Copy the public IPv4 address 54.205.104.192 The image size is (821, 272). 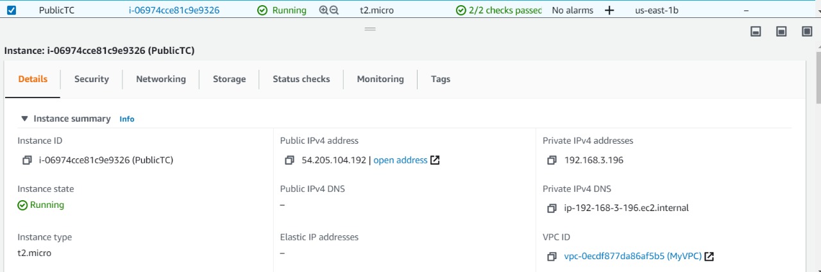pyautogui.click(x=290, y=160)
